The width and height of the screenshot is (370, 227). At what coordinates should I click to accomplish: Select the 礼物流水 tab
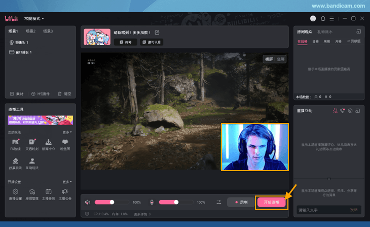point(325,31)
